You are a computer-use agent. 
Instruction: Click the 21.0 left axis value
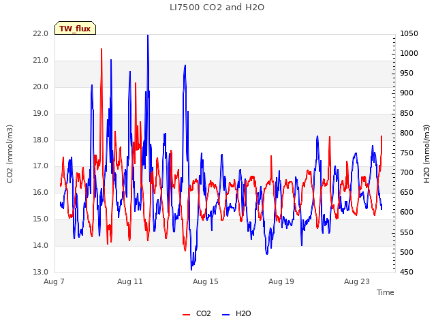(41, 60)
